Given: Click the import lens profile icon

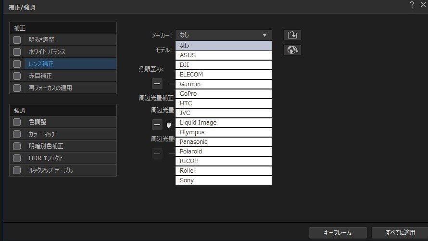Looking at the screenshot, I should 292,35.
